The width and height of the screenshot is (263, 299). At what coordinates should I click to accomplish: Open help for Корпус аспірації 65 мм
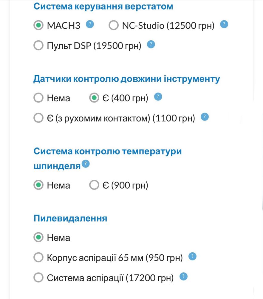(x=192, y=256)
